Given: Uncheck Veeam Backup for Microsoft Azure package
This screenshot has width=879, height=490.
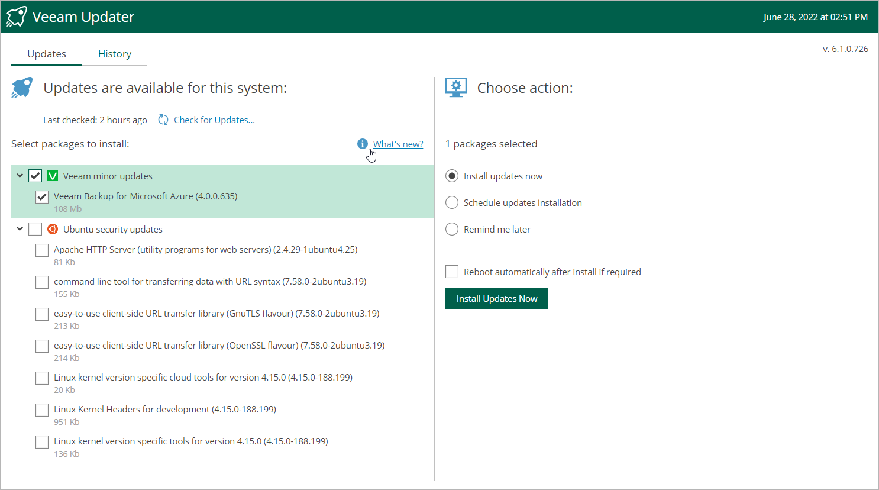Looking at the screenshot, I should (x=42, y=197).
